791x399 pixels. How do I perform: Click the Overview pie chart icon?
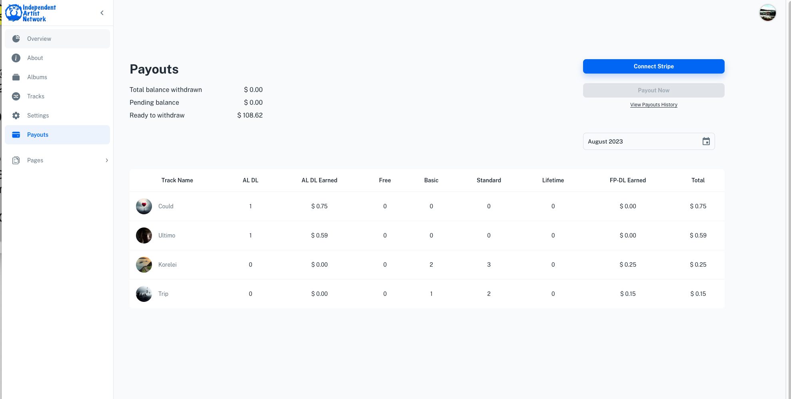pyautogui.click(x=16, y=39)
